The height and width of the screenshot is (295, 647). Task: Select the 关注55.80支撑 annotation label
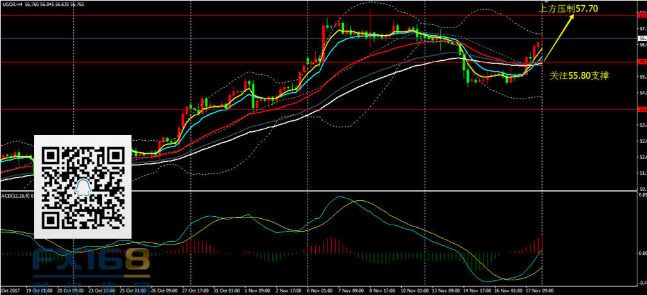coord(579,76)
